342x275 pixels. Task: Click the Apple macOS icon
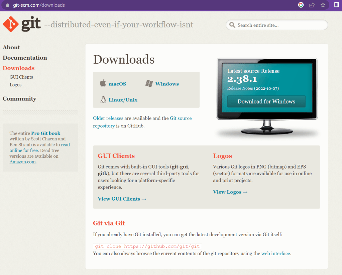tap(103, 83)
